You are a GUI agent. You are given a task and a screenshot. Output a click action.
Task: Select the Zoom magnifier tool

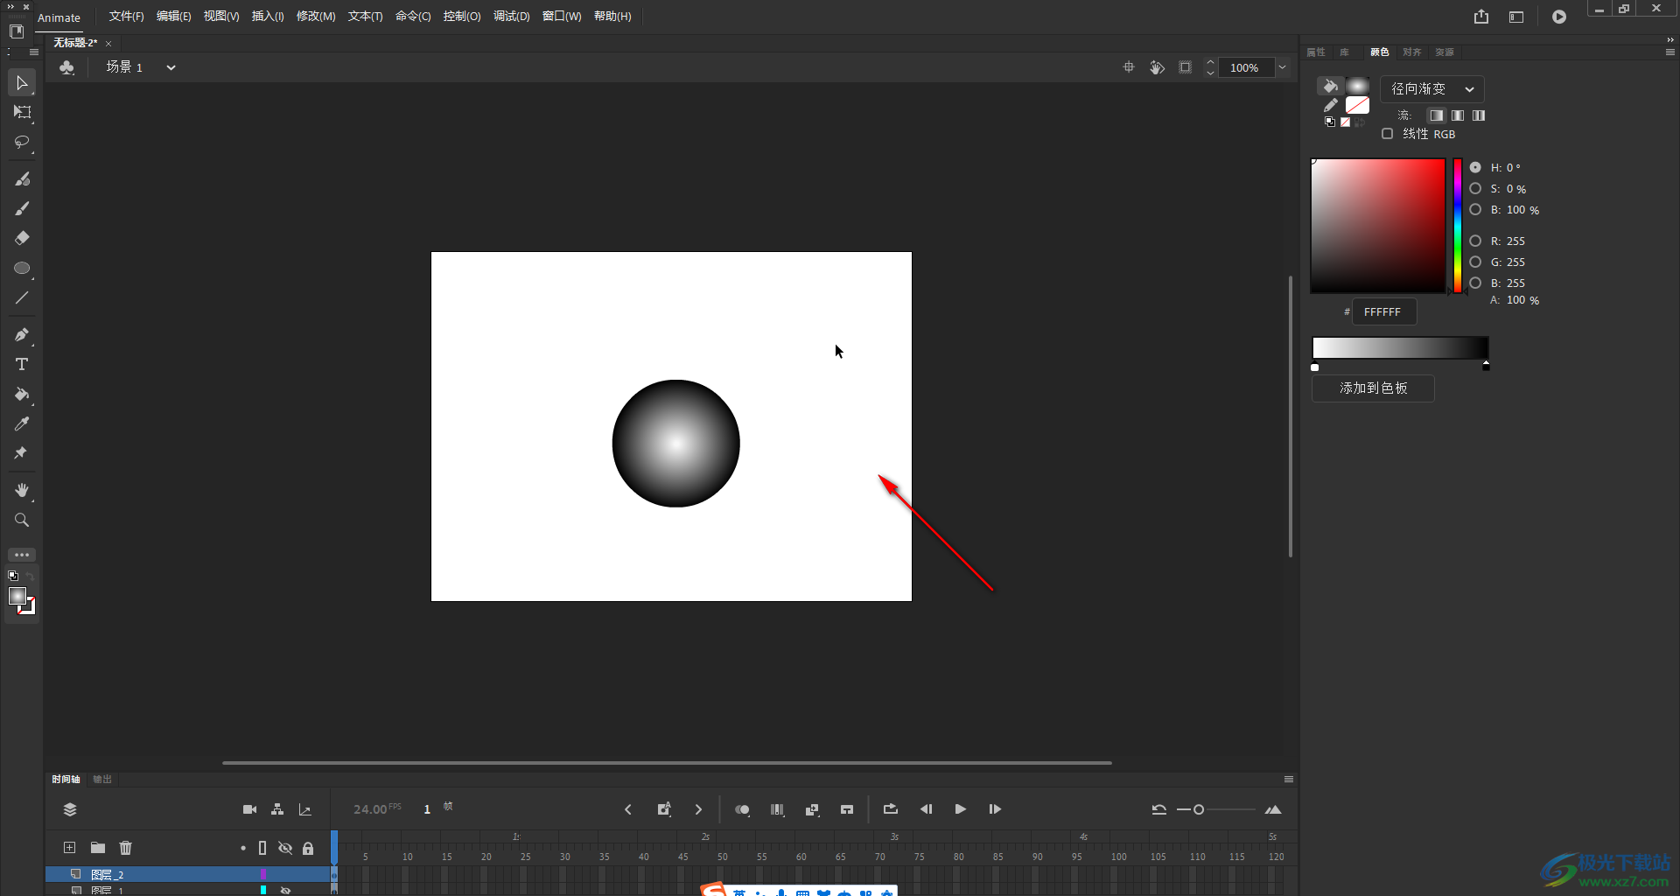coord(22,520)
